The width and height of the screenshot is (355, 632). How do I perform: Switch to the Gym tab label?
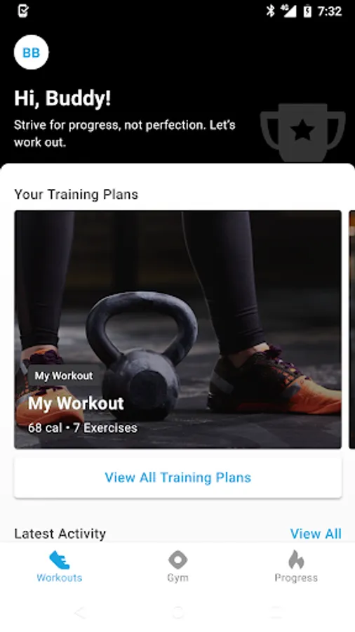(177, 578)
